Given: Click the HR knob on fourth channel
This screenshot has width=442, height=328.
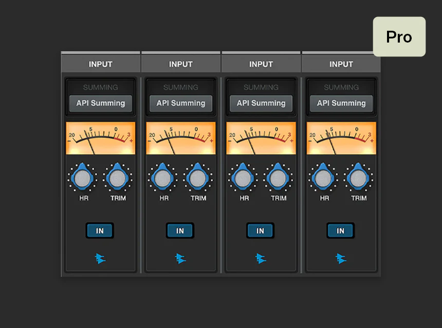Looking at the screenshot, I should coord(323,178).
